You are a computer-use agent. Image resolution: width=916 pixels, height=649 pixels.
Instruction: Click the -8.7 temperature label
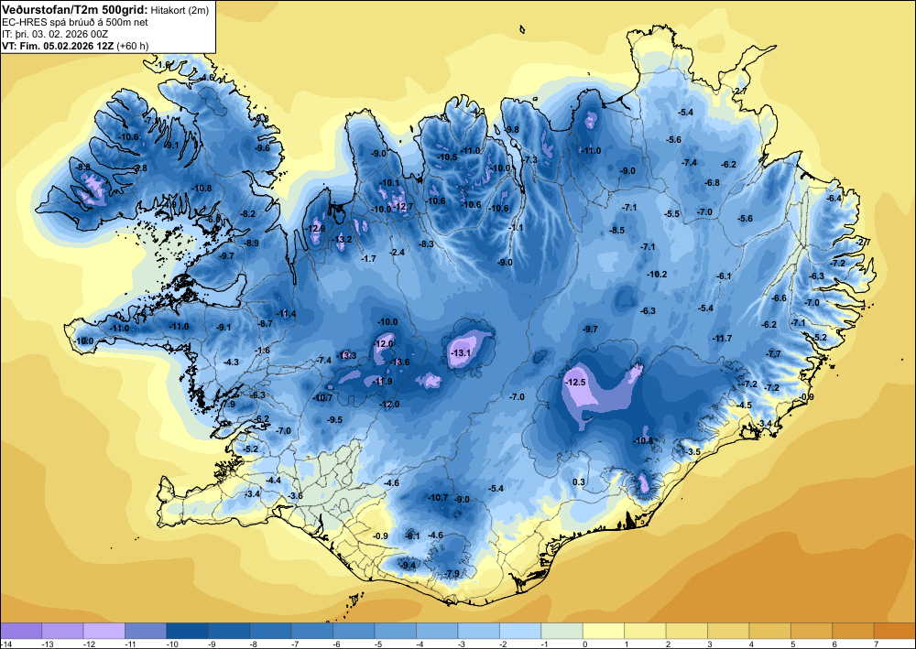[266, 323]
